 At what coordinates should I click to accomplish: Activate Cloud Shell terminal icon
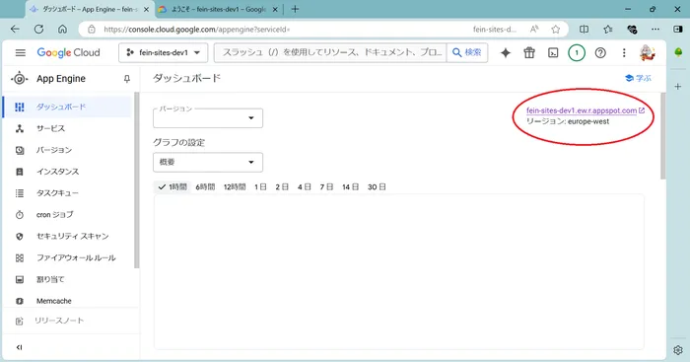tap(553, 53)
